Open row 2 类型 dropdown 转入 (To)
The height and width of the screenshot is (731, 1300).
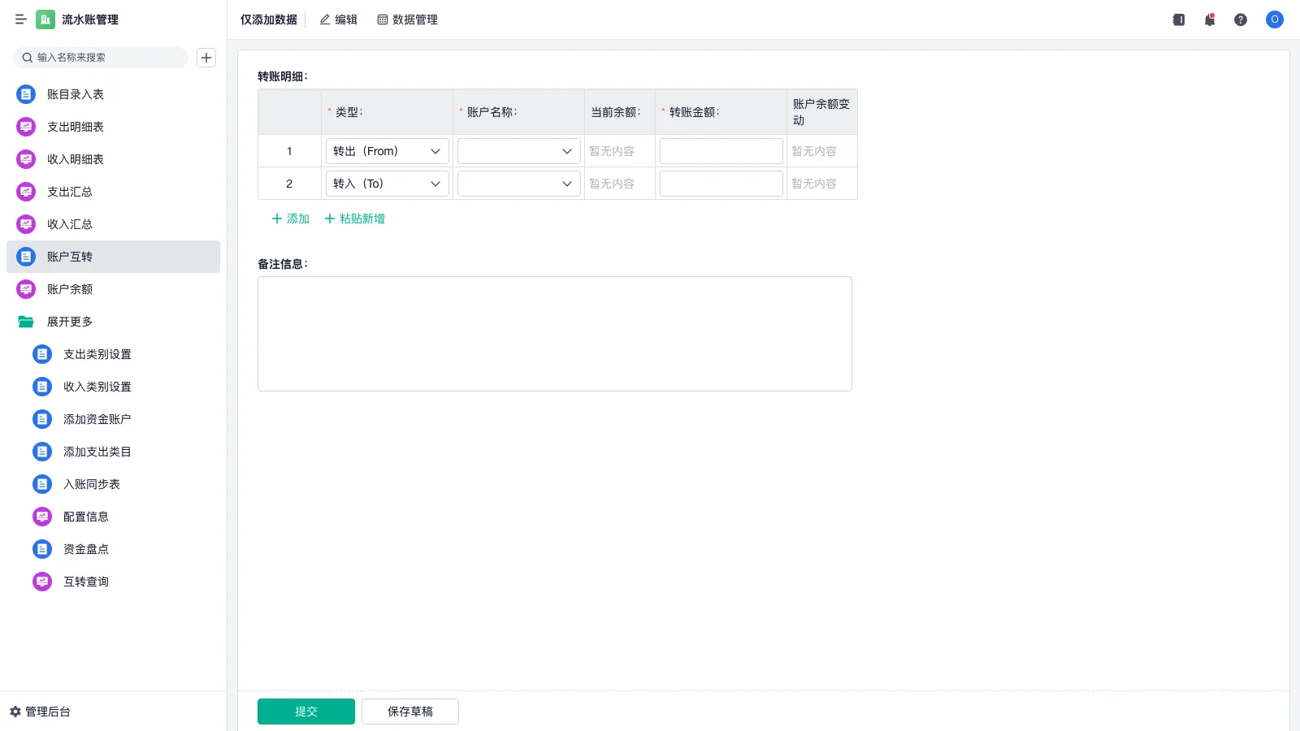(x=388, y=184)
